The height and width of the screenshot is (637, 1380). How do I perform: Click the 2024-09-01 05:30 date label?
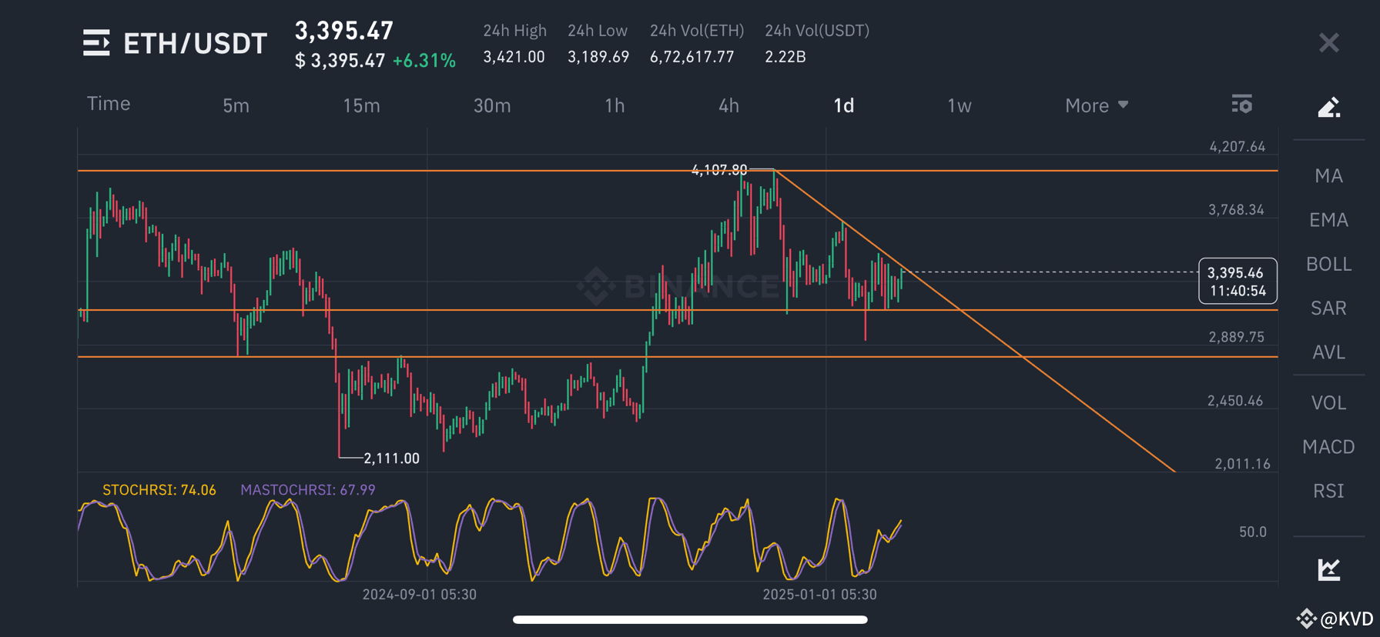coord(420,594)
